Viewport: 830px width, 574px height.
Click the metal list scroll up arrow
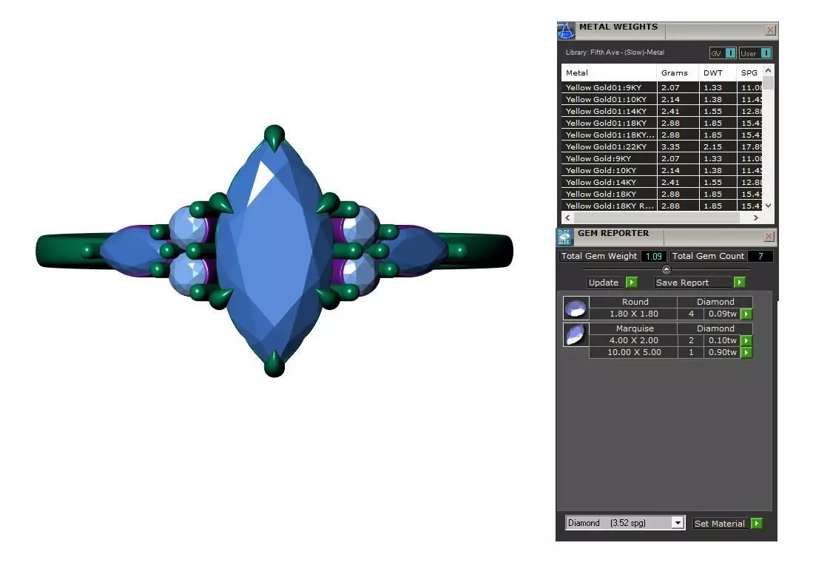[768, 70]
